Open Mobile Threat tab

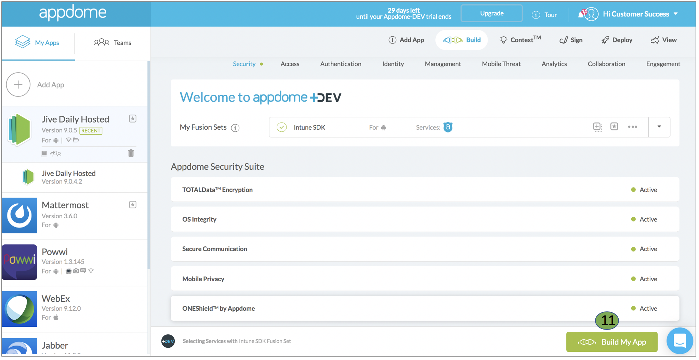tap(501, 64)
